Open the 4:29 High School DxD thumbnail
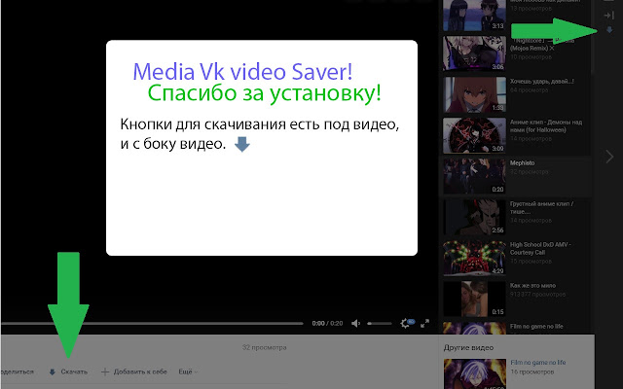Screen dimensions: 623x389 click(474, 258)
